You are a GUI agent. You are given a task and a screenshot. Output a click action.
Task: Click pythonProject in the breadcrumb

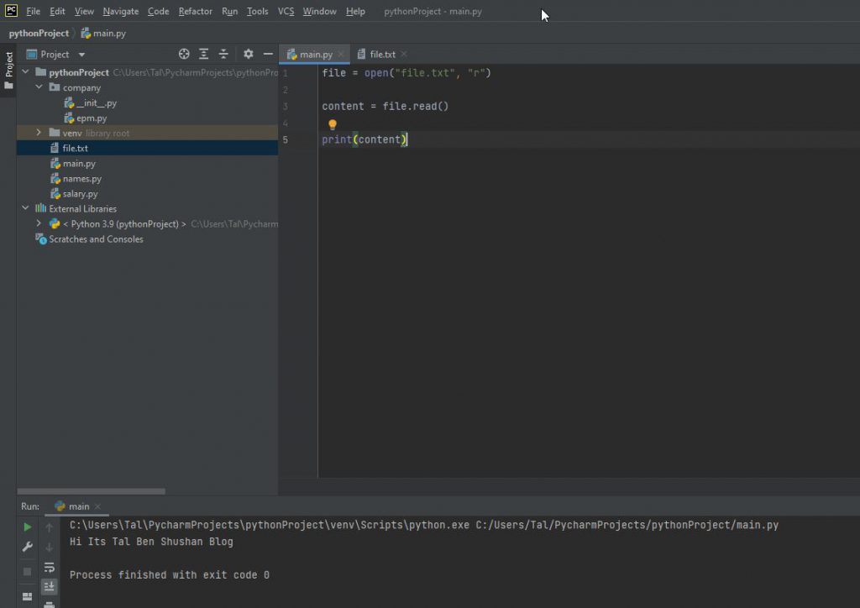pos(39,33)
